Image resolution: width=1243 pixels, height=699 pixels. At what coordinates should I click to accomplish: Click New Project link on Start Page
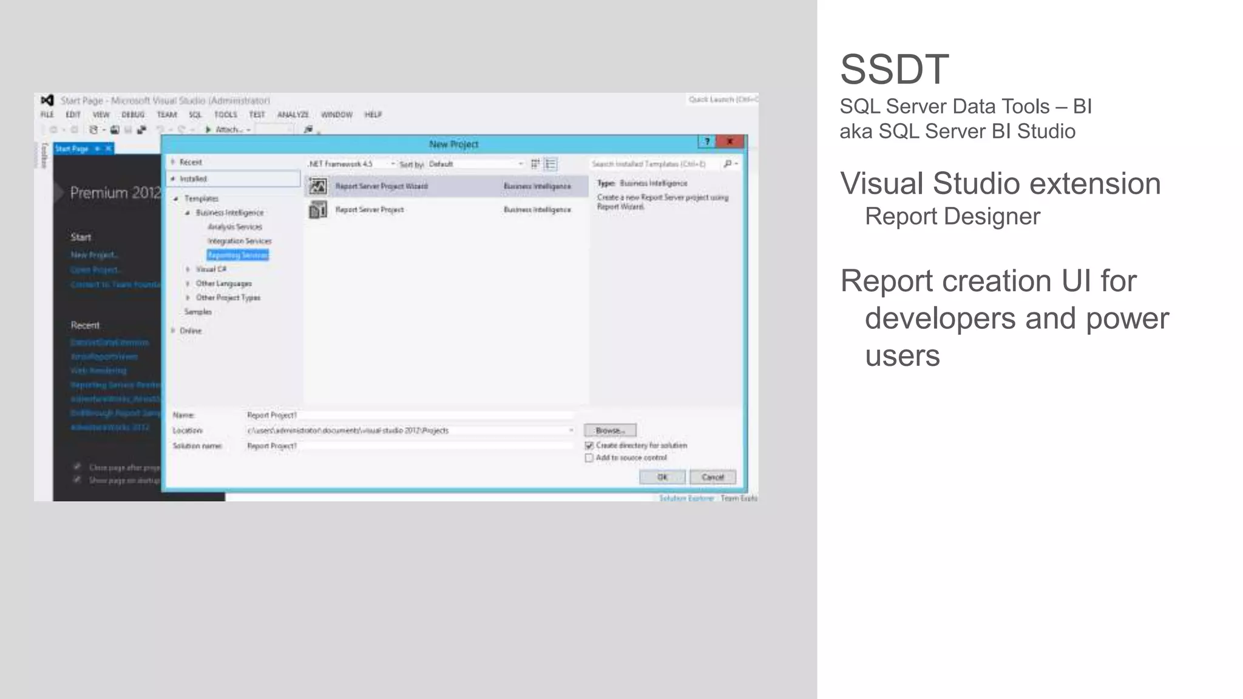pyautogui.click(x=94, y=255)
